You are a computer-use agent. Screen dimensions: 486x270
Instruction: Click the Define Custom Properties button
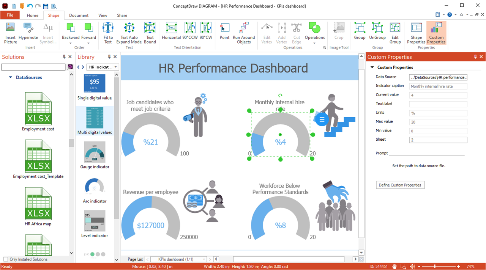click(400, 185)
